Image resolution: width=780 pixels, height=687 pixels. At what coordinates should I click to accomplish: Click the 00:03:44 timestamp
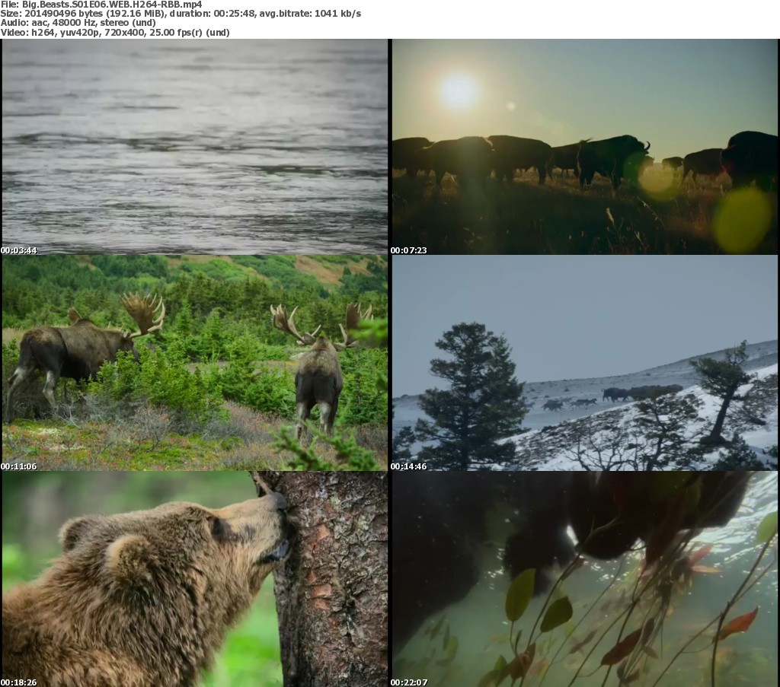click(19, 250)
